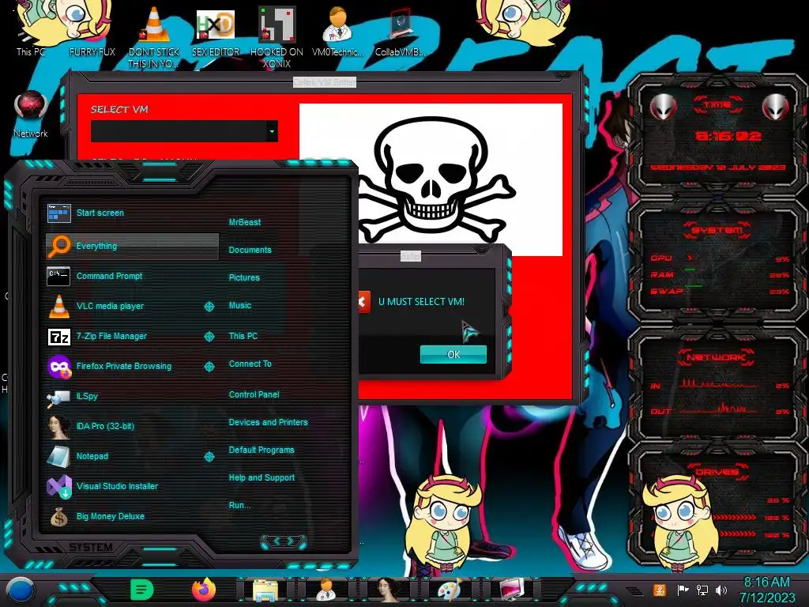Click the left arrow at start menu bottom

[276, 541]
